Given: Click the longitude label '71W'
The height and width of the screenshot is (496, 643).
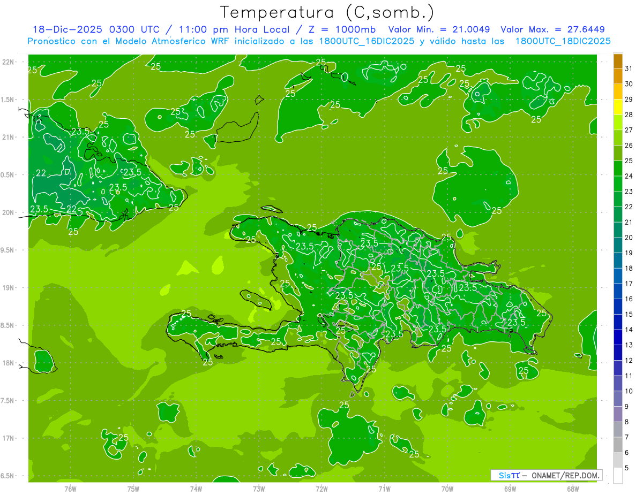Looking at the screenshot, I should (x=384, y=489).
